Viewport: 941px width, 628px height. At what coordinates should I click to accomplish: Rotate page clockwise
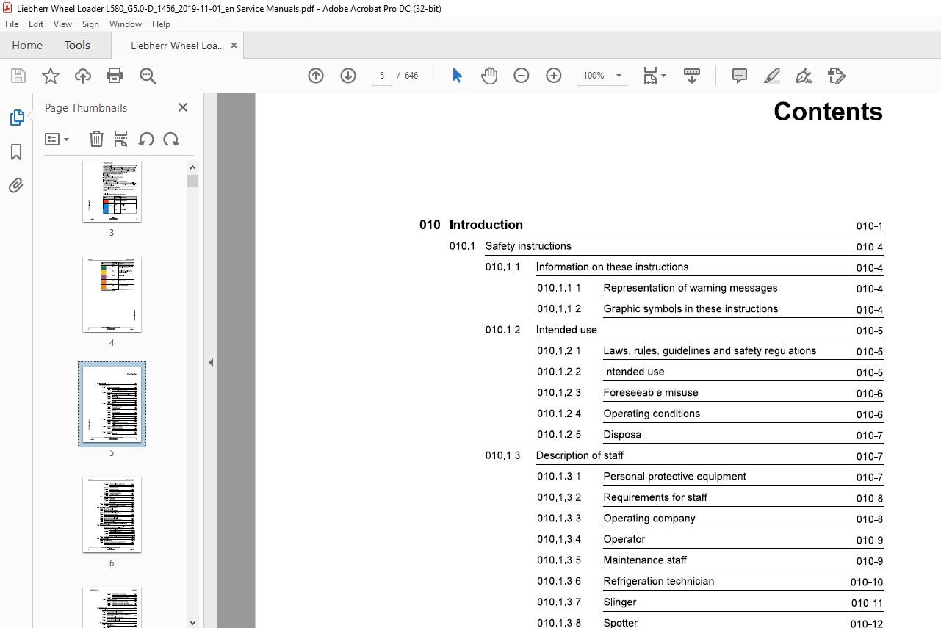tap(171, 139)
